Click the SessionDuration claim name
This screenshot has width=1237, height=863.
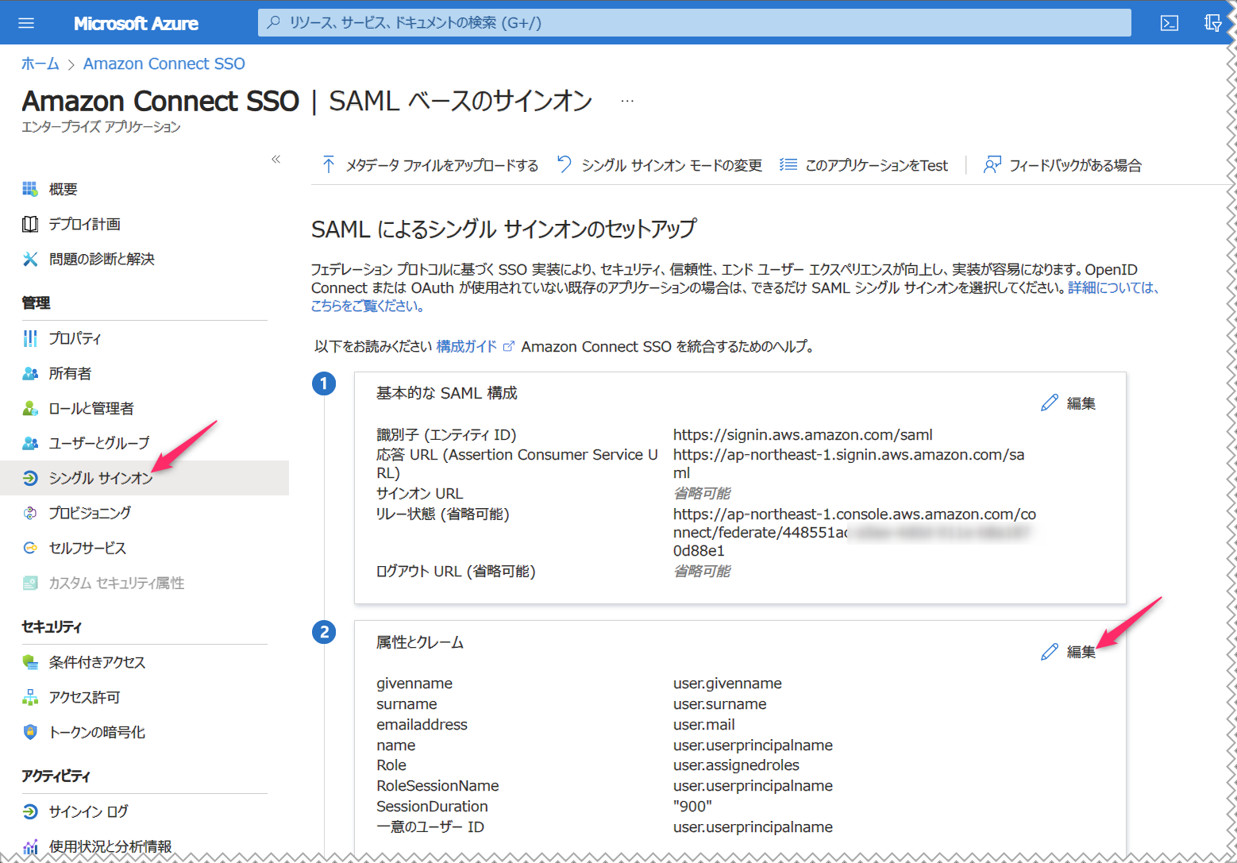point(432,806)
